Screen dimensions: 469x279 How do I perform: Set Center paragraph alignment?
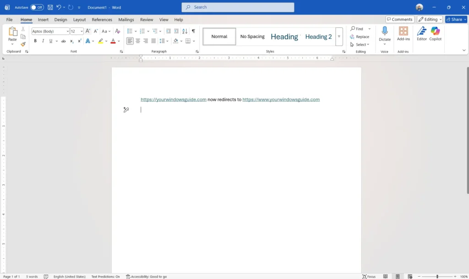pos(138,41)
